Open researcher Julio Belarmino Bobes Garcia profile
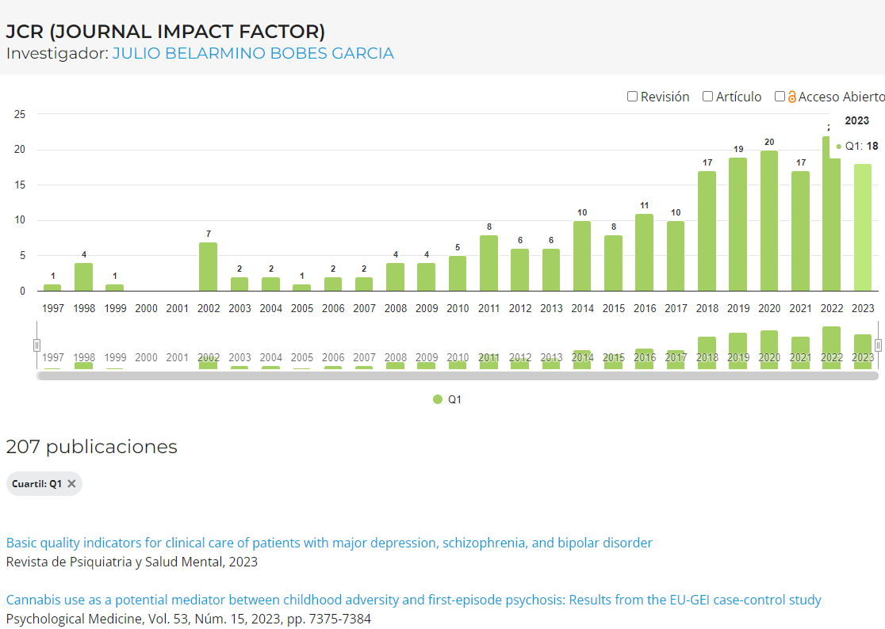This screenshot has width=885, height=629. (x=253, y=53)
